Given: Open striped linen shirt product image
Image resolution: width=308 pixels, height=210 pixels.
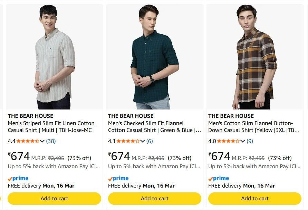Looking at the screenshot, I should pyautogui.click(x=54, y=57).
